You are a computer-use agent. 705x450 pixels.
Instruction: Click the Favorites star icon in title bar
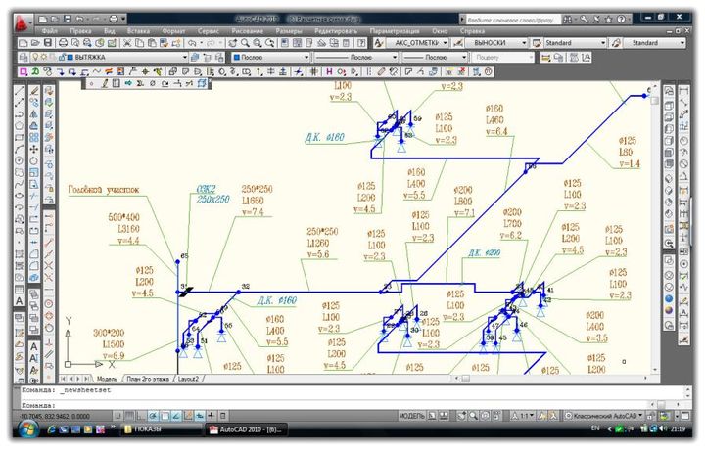(608, 19)
